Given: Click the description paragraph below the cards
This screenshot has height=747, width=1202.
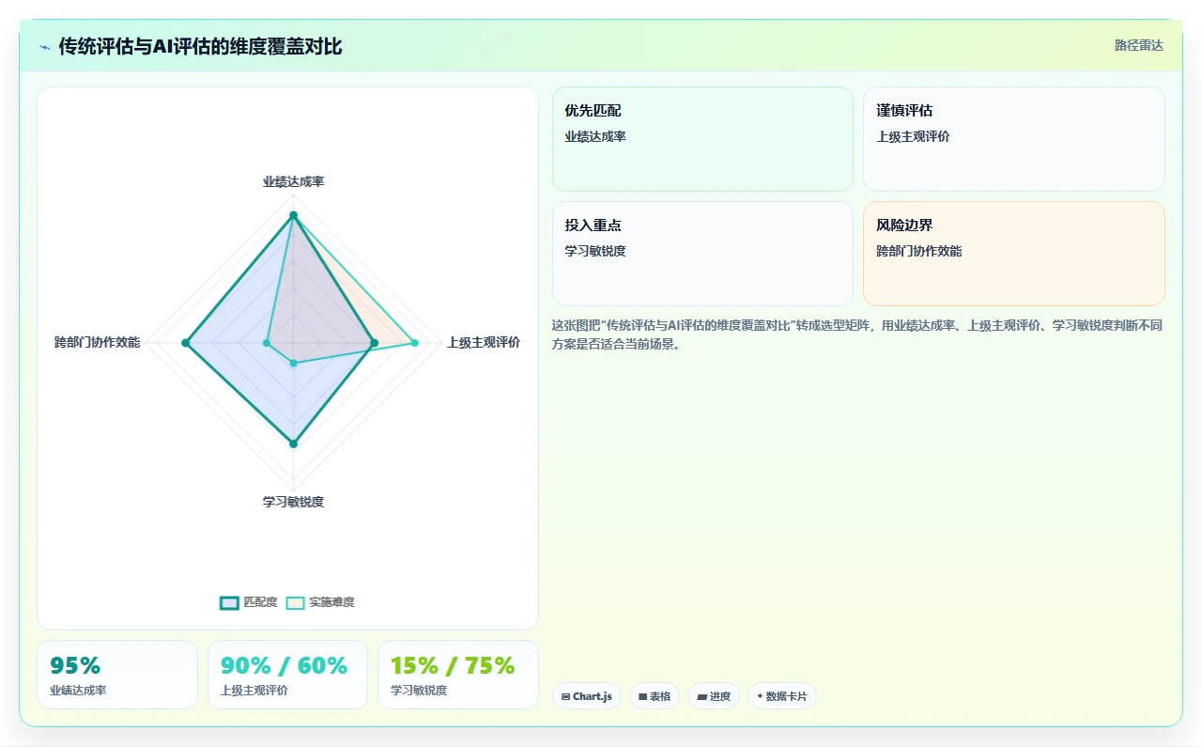Looking at the screenshot, I should 857,335.
